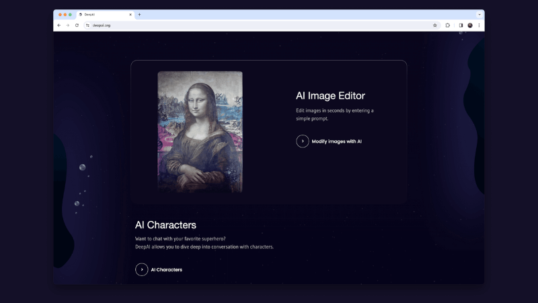538x303 pixels.
Task: Click the Mona Lisa sample image
Action: click(x=200, y=131)
